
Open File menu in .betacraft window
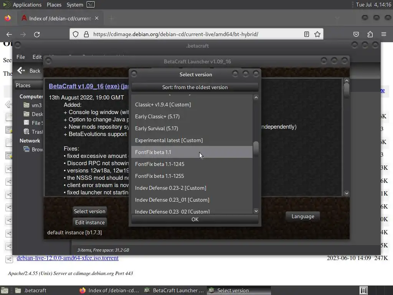pos(21,57)
